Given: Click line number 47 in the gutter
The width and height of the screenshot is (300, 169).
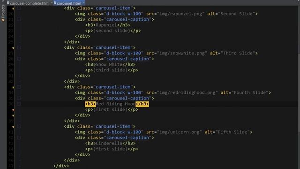Looking at the screenshot, I should pyautogui.click(x=11, y=166).
